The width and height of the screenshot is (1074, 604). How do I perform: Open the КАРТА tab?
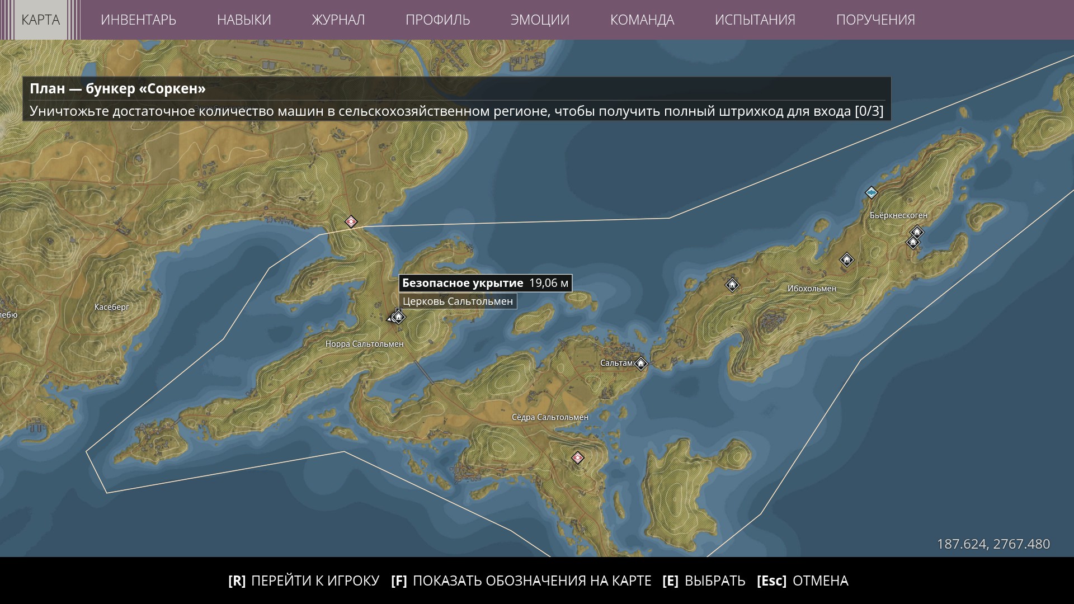[40, 20]
